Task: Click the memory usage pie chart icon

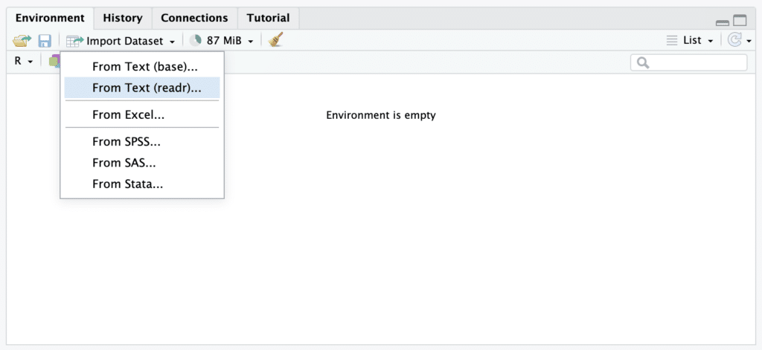Action: click(195, 41)
